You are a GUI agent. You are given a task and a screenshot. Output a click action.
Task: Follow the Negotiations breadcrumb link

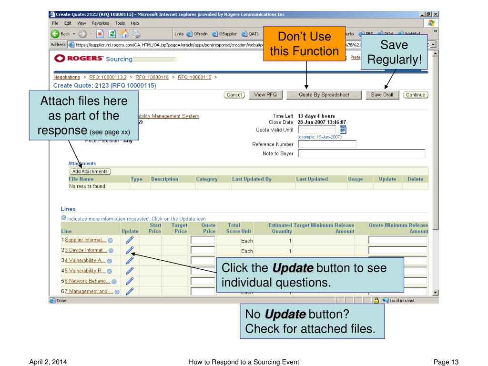[x=67, y=77]
